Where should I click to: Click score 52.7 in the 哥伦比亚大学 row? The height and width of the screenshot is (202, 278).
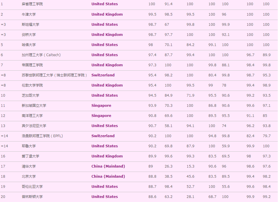click(190, 186)
